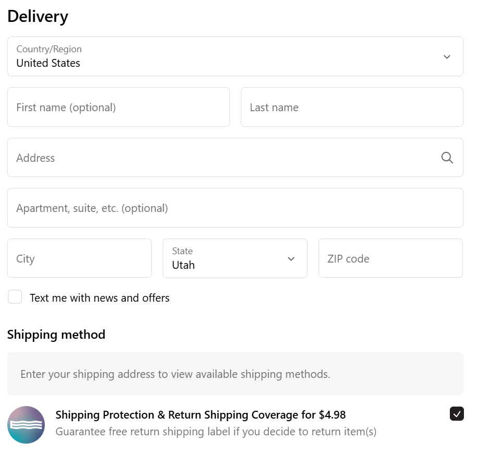Click the Delivery heading
478x452 pixels.
pos(38,17)
